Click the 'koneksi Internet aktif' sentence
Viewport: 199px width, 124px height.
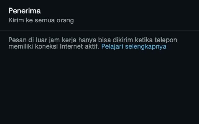click(67, 47)
